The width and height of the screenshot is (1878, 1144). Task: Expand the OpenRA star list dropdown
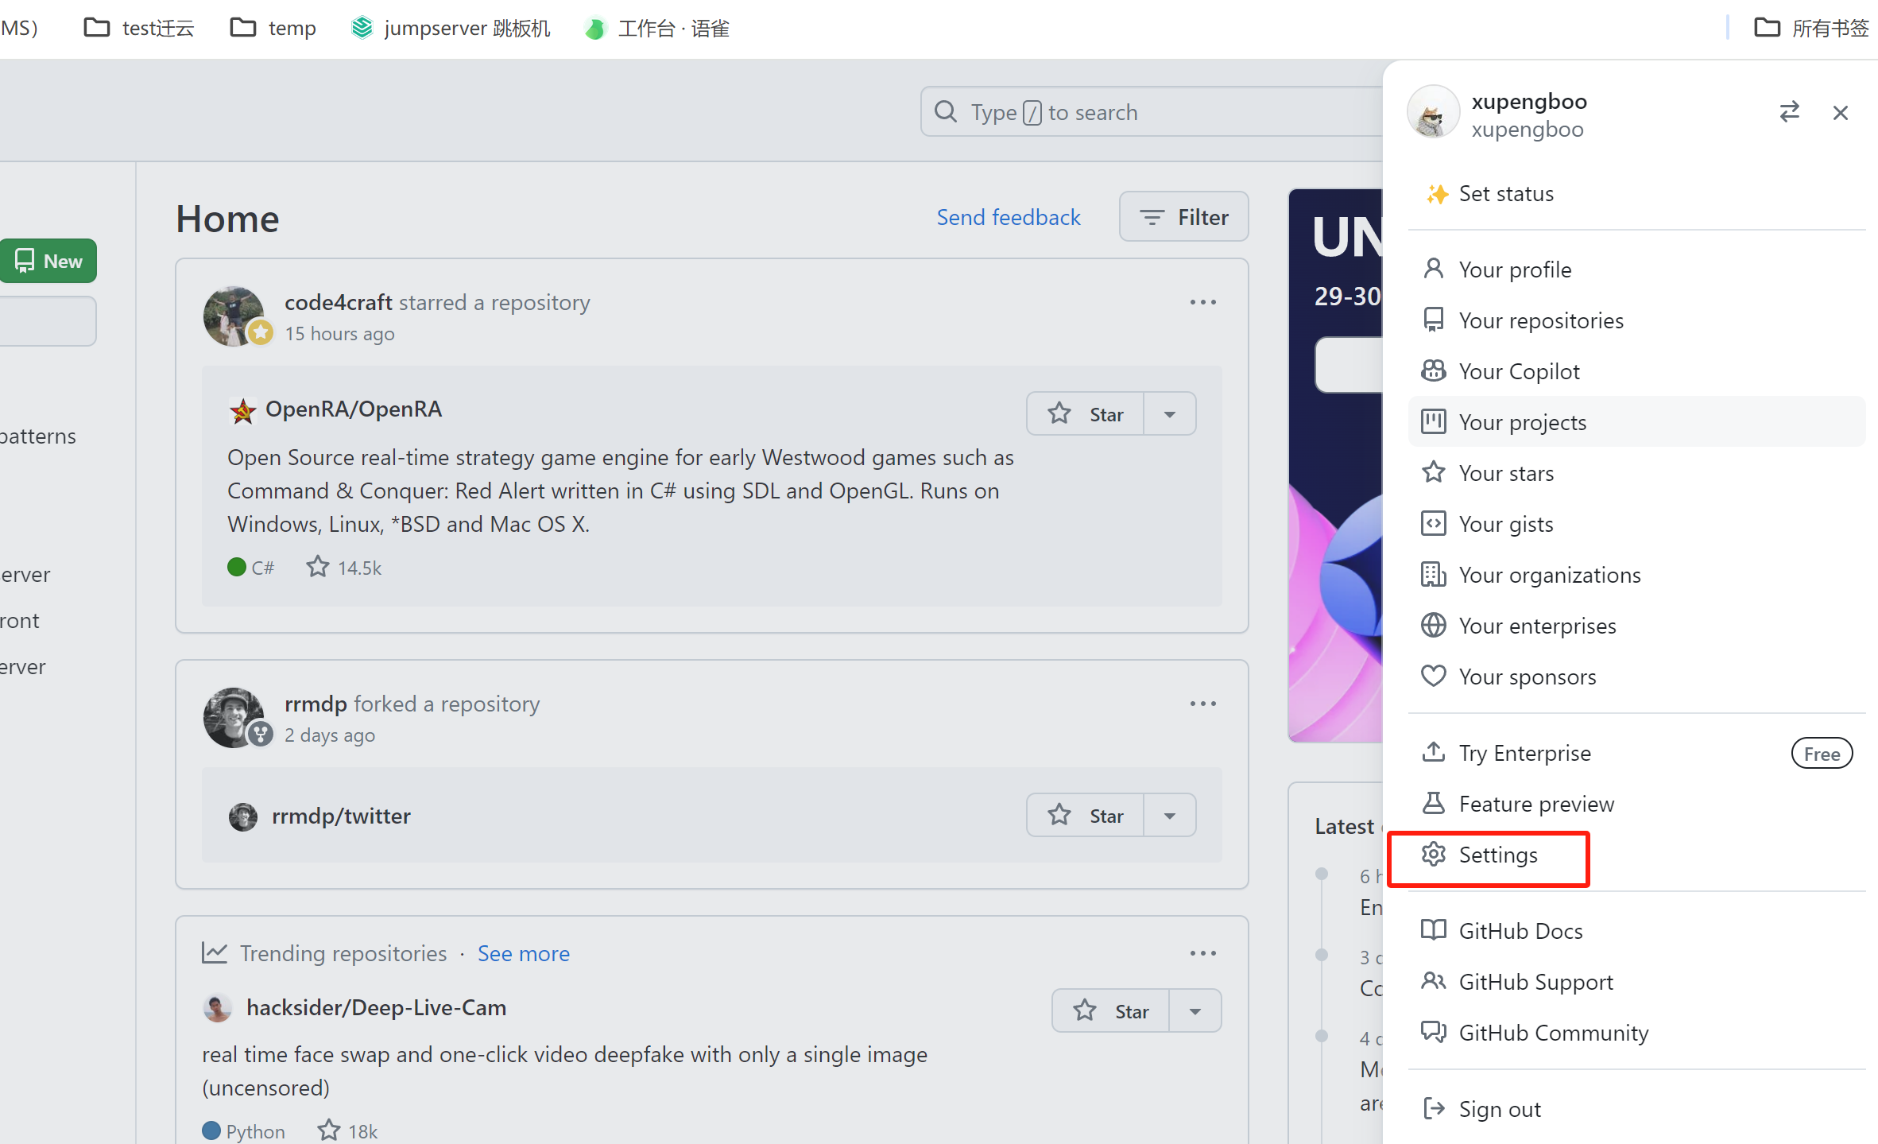[1170, 414]
